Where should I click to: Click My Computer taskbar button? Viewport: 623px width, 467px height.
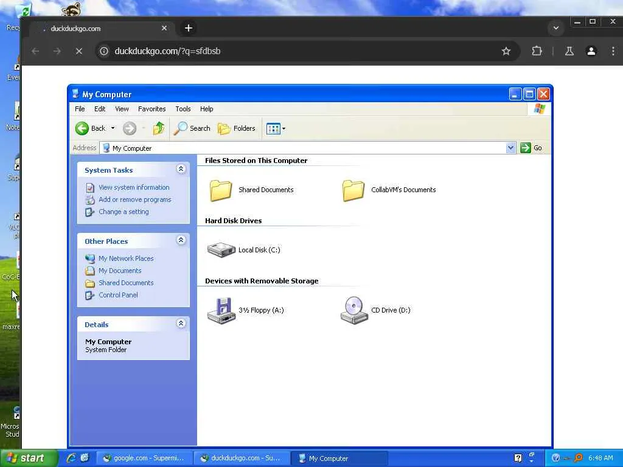click(x=339, y=458)
